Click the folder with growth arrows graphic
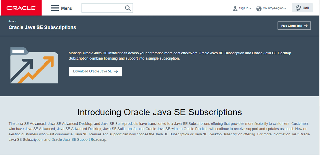Screen dimensions: 320x155 (x=34, y=65)
